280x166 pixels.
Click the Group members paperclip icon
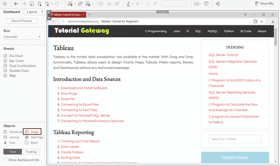[138, 4]
